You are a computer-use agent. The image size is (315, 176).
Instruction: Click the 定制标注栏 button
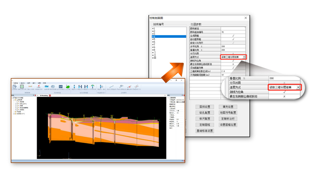pyautogui.click(x=228, y=119)
